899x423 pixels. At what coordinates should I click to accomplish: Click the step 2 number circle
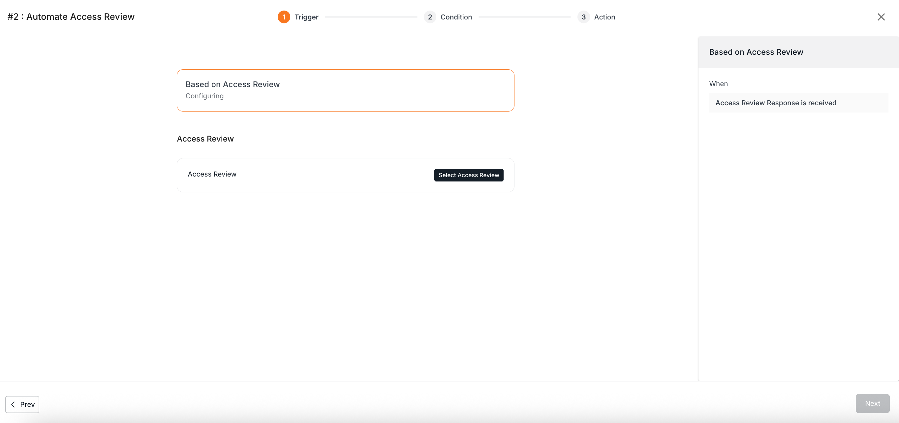click(430, 17)
